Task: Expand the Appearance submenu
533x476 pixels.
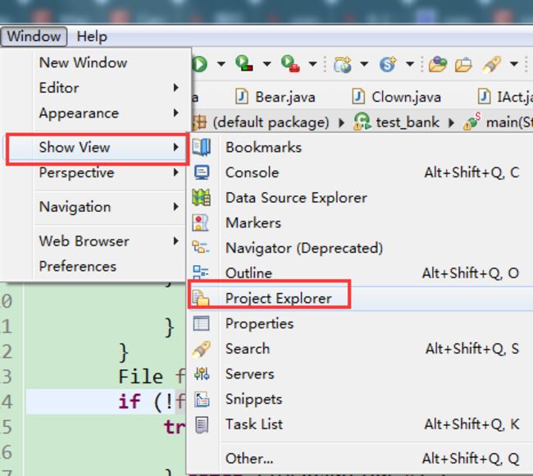Action: pos(175,113)
